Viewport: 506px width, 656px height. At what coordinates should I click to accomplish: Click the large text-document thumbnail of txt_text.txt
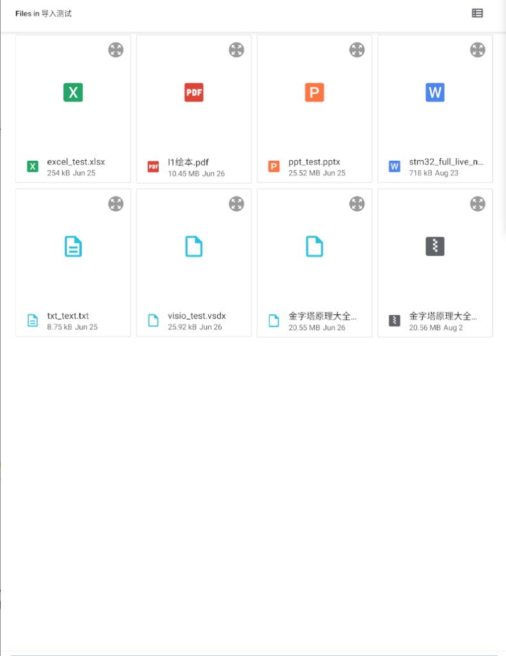click(73, 247)
